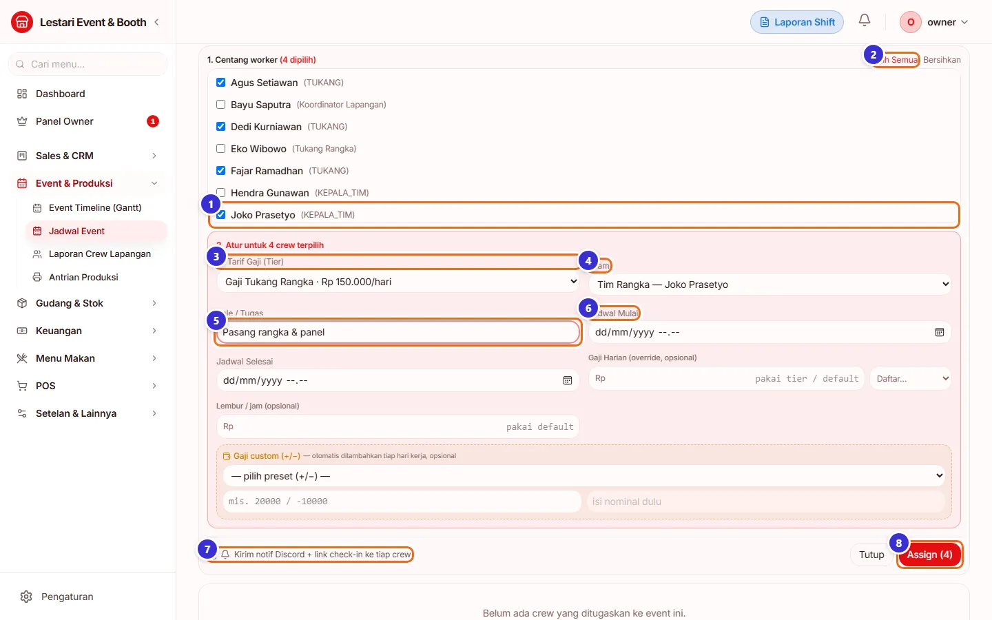Click the Panel Owner crown icon
Image resolution: width=992 pixels, height=620 pixels.
tap(22, 121)
